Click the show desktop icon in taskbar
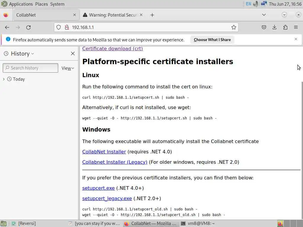This screenshot has height=227, width=303. tap(4, 223)
